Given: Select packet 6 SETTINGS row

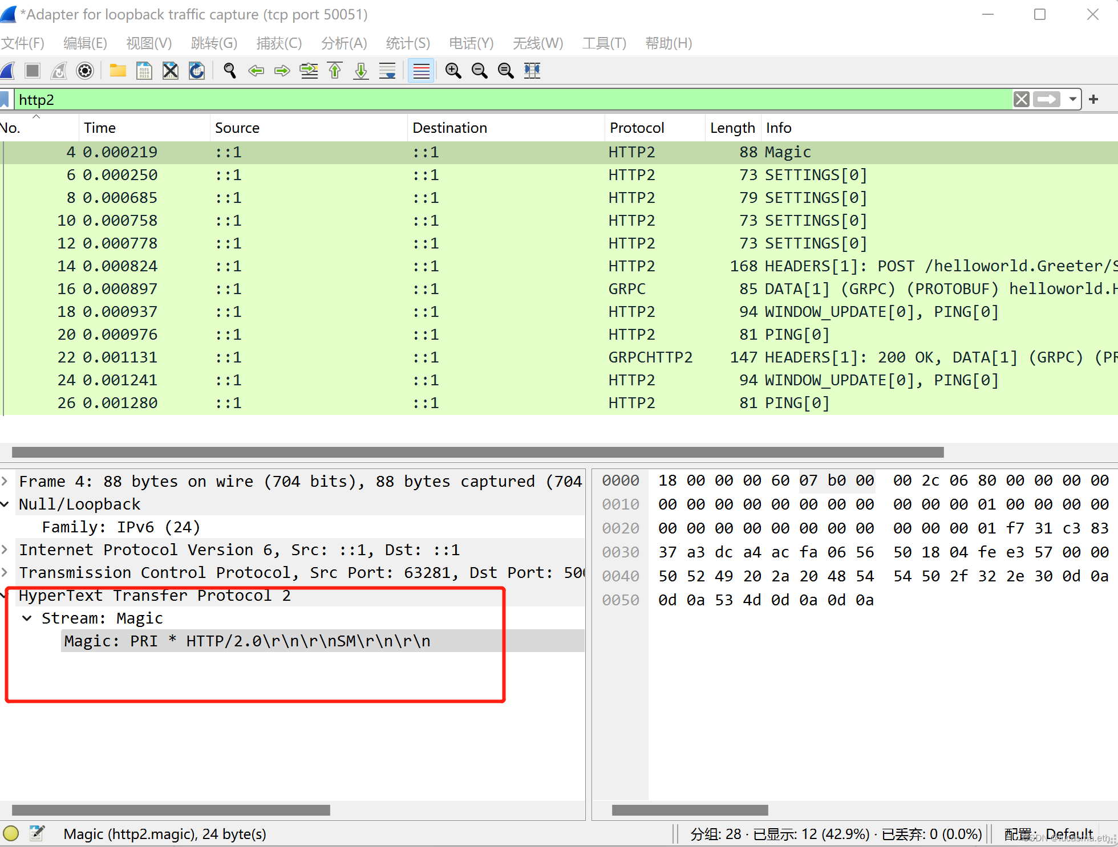Looking at the screenshot, I should click(559, 175).
